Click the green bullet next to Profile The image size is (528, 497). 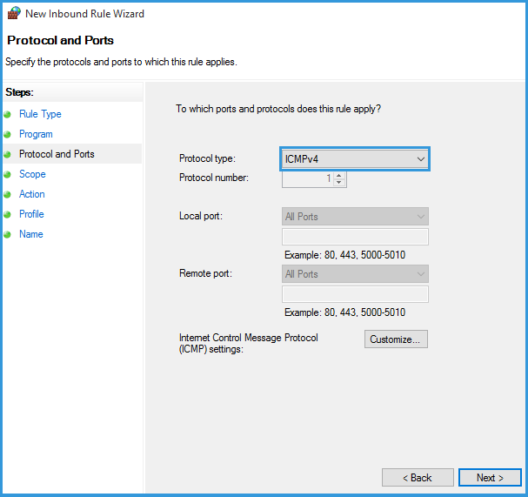8,214
